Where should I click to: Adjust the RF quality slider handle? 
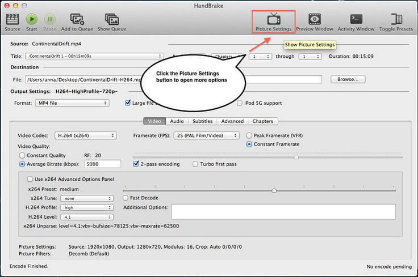tap(296, 157)
